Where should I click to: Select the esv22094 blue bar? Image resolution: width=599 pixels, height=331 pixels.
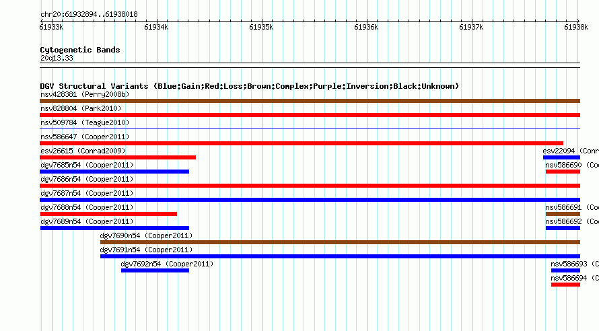coord(561,157)
